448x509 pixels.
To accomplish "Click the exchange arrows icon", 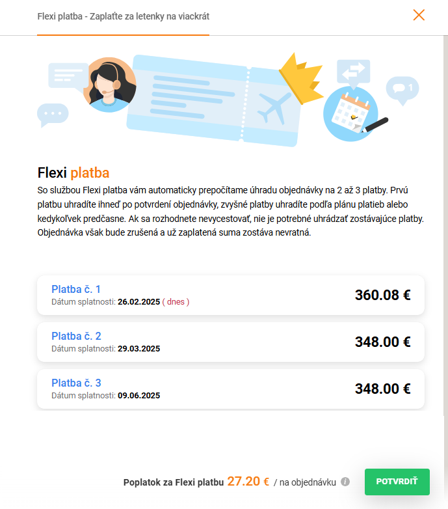I will click(353, 70).
